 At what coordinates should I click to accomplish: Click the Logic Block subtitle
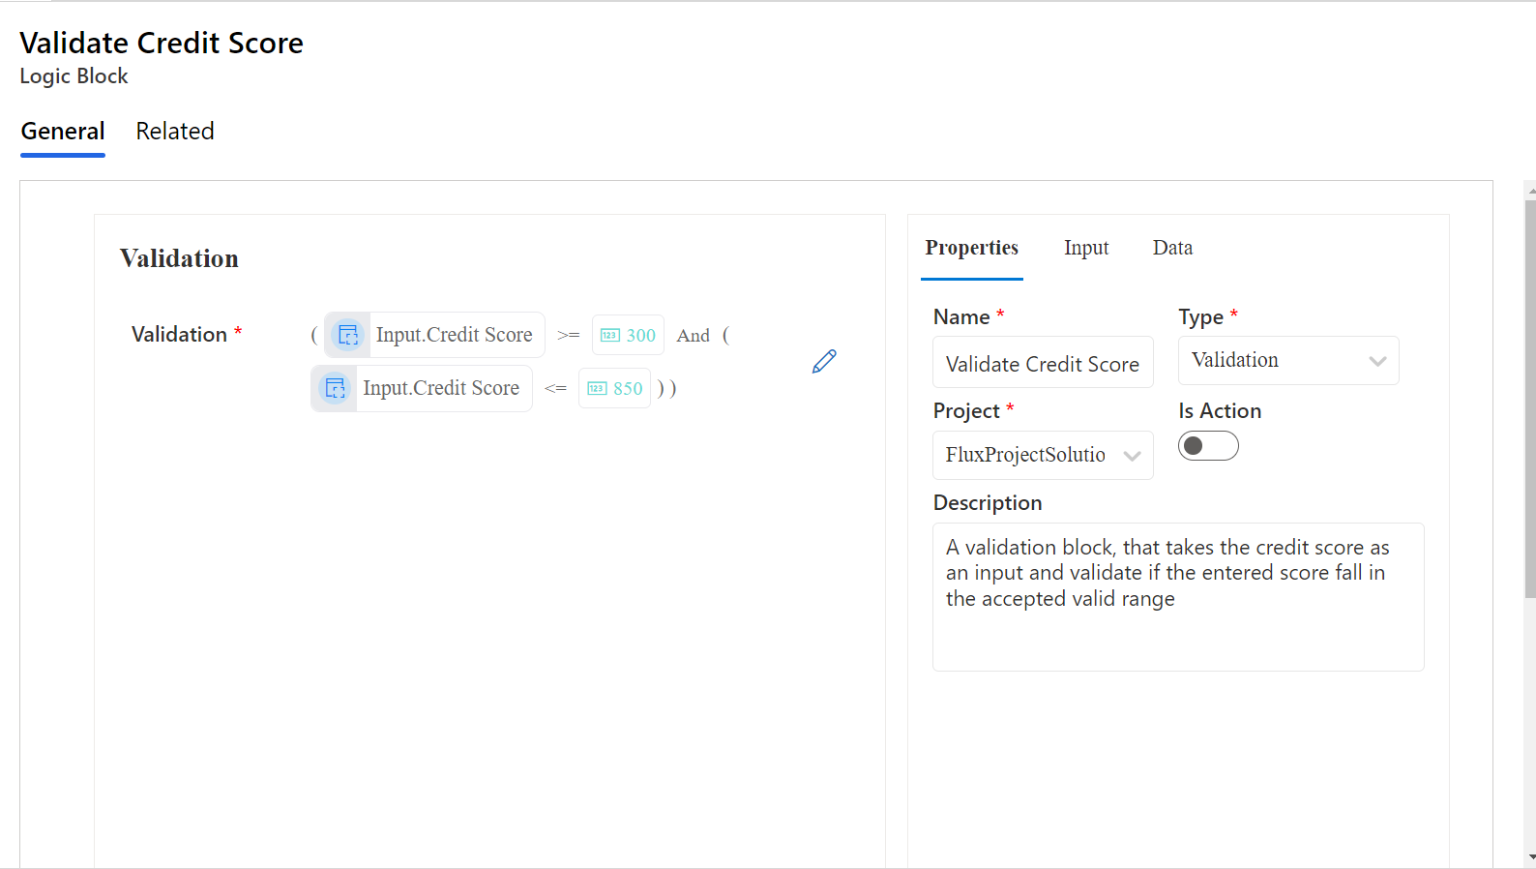(74, 75)
